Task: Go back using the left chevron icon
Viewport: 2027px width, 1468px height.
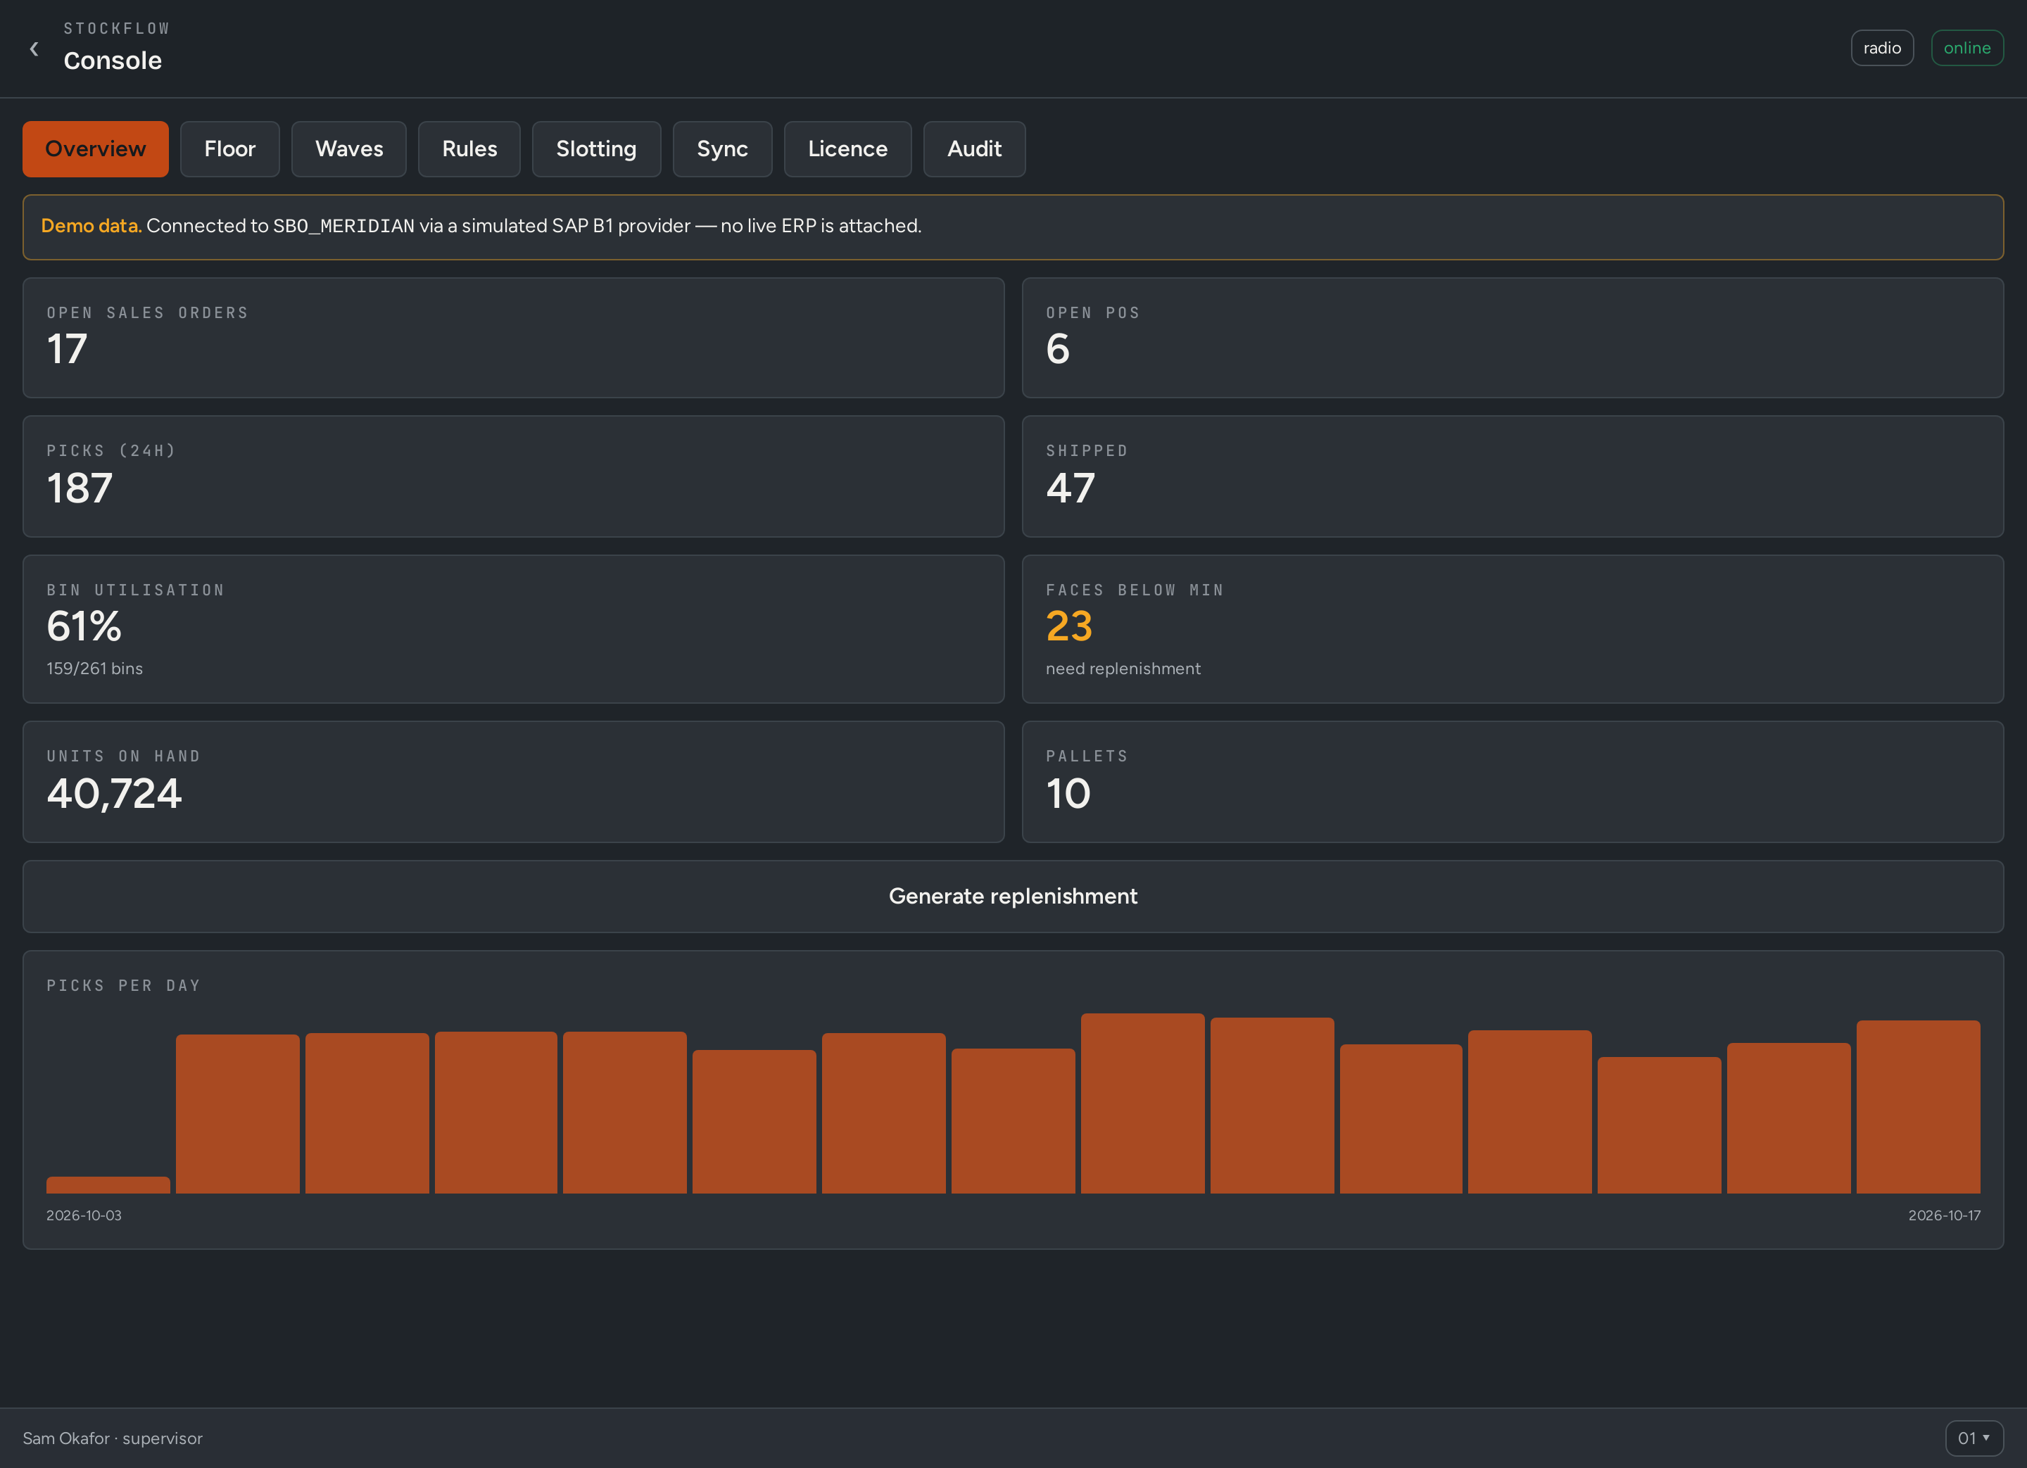Action: coord(34,49)
